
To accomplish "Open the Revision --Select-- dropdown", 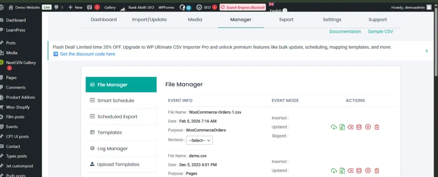I will 199,140.
